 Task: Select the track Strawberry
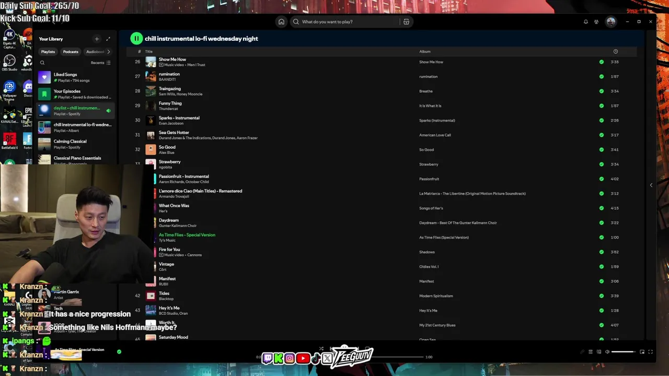170,162
